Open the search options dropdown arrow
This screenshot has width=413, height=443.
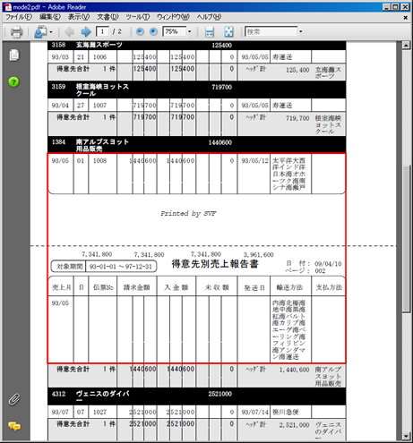click(301, 31)
